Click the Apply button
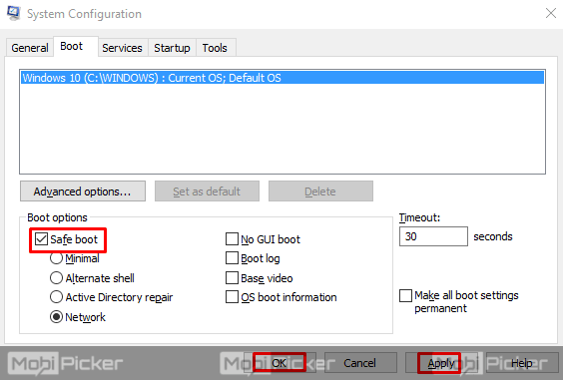Image resolution: width=563 pixels, height=380 pixels. coord(441,363)
